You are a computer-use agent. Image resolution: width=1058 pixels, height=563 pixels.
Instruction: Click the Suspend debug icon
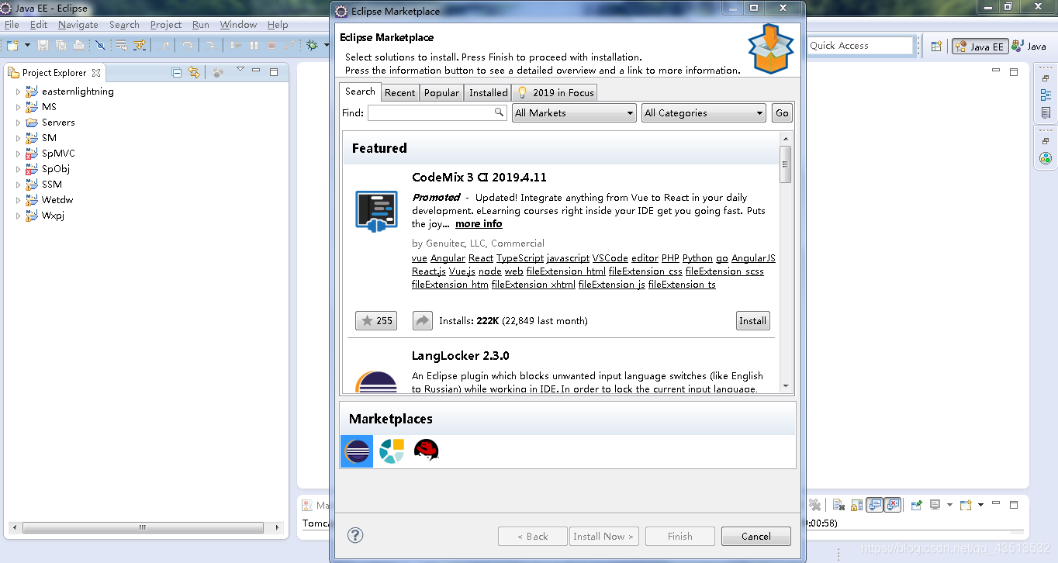click(254, 46)
